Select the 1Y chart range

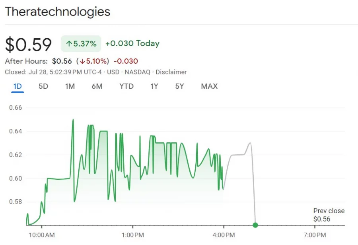point(154,86)
